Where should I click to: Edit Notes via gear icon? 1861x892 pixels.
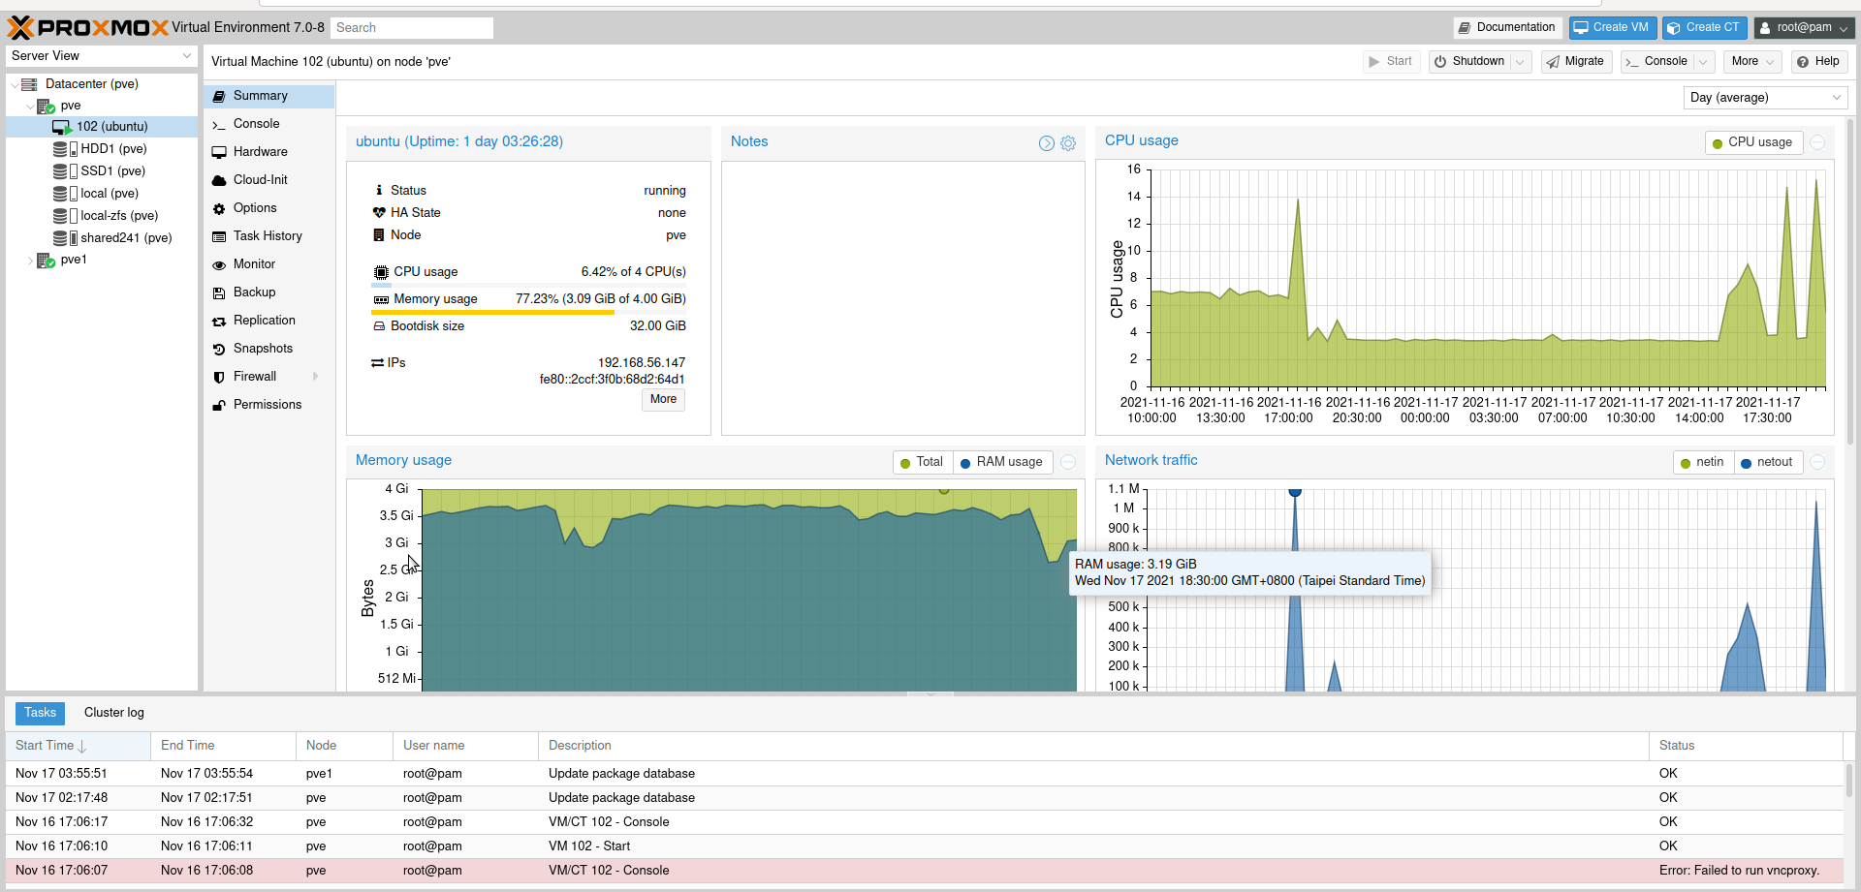click(1068, 143)
